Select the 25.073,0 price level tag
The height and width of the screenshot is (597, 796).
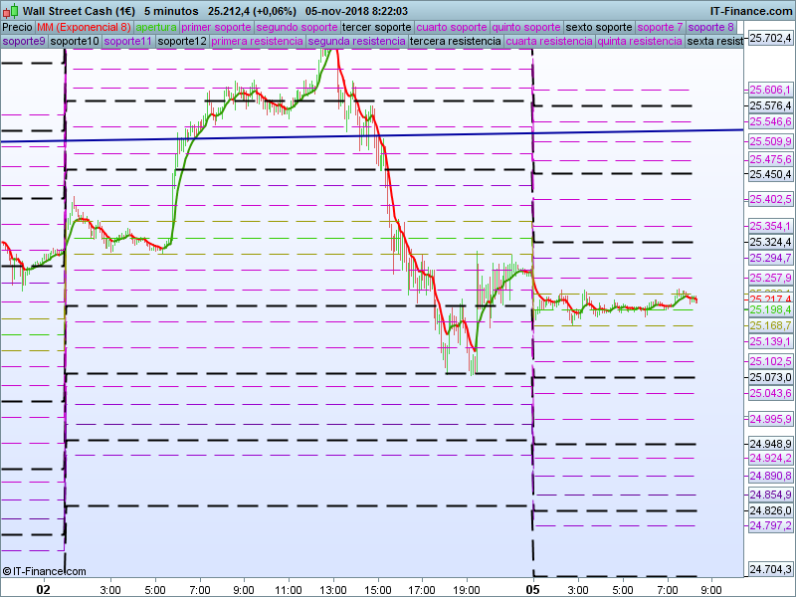(769, 377)
